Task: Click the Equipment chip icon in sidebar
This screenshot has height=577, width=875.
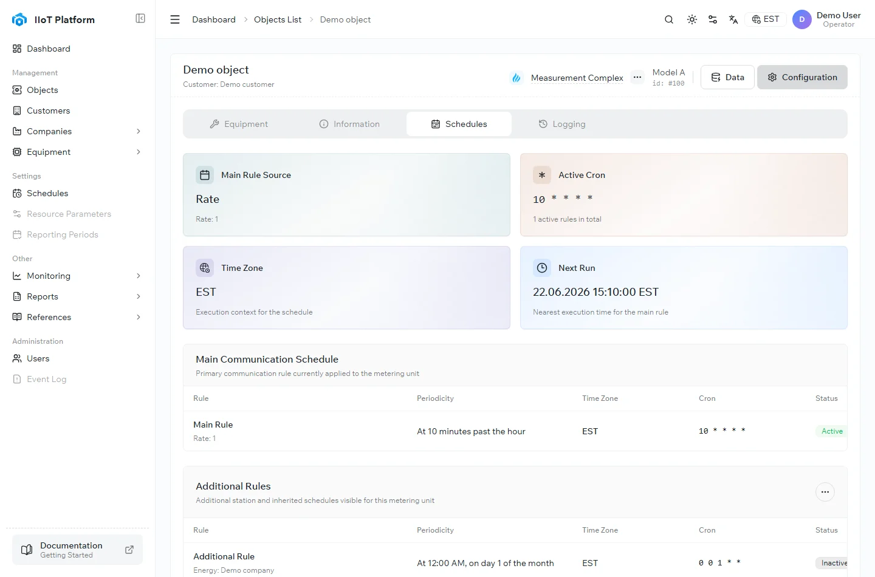Action: pyautogui.click(x=17, y=152)
